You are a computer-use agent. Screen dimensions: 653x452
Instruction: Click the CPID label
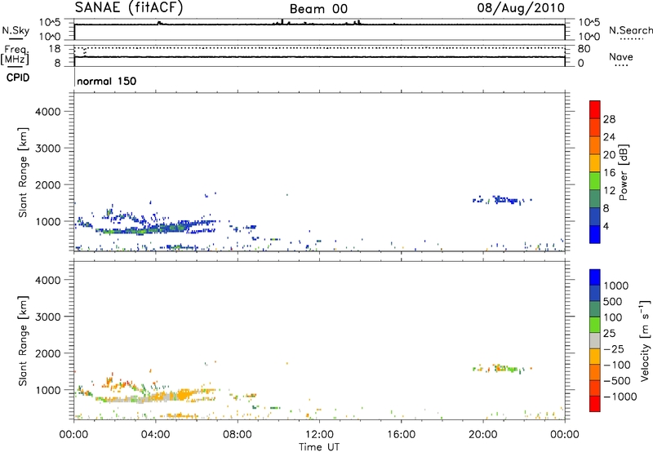18,78
